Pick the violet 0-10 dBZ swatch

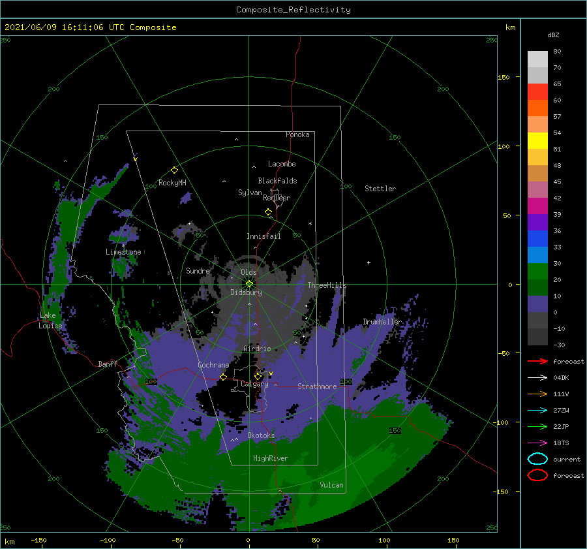click(537, 304)
